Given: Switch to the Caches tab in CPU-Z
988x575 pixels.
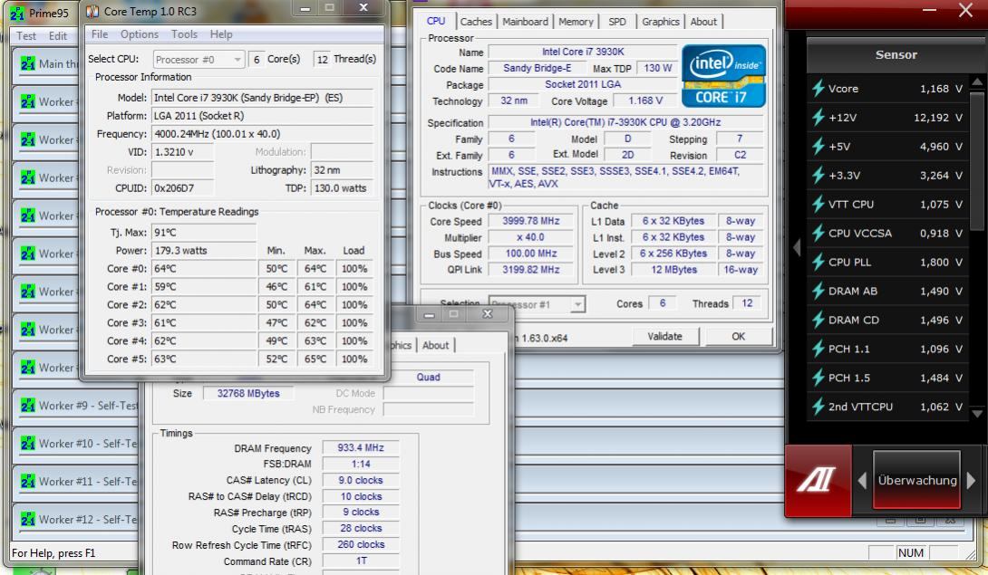Looking at the screenshot, I should (476, 22).
